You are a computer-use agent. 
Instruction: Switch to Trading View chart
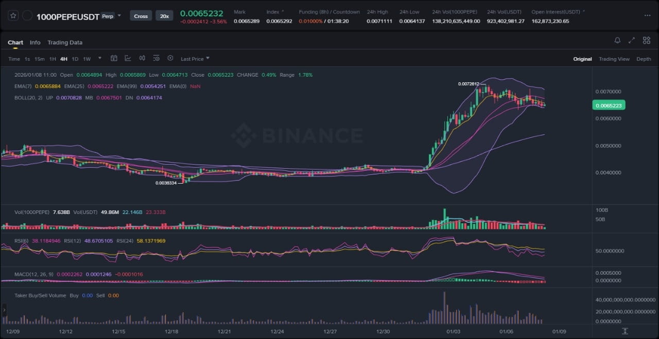tap(614, 59)
